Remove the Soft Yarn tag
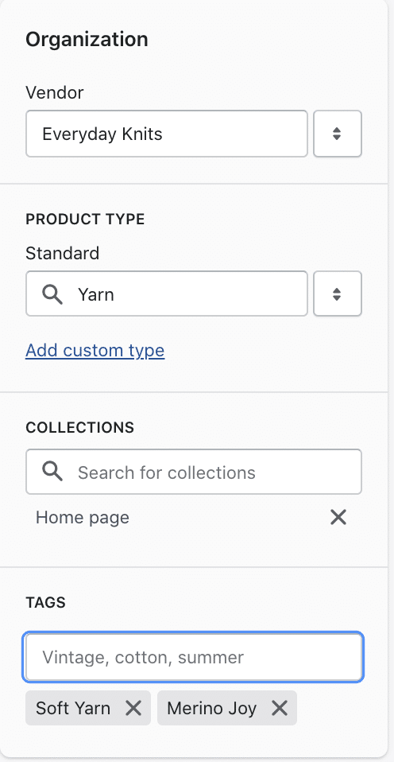394x762 pixels. point(133,708)
